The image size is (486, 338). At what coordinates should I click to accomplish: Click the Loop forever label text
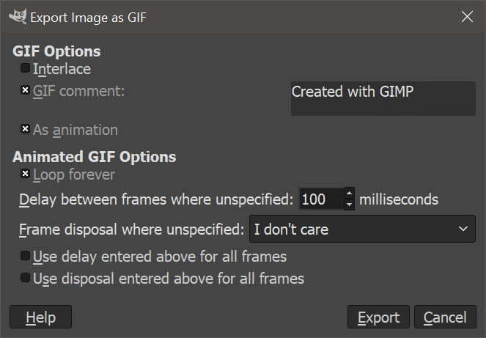tap(74, 175)
